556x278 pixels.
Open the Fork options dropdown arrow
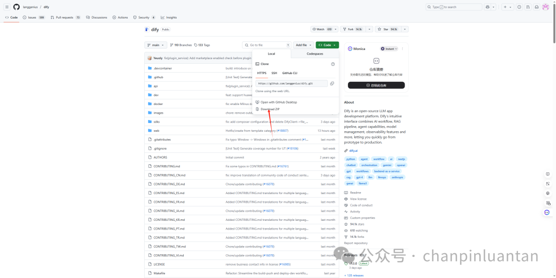tap(370, 29)
